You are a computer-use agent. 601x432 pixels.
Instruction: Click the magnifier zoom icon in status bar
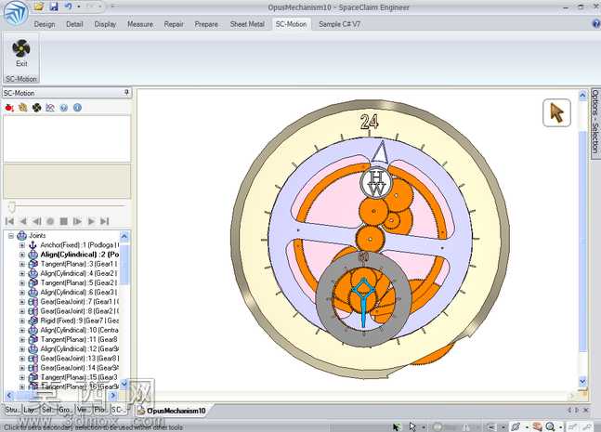[x=550, y=426]
